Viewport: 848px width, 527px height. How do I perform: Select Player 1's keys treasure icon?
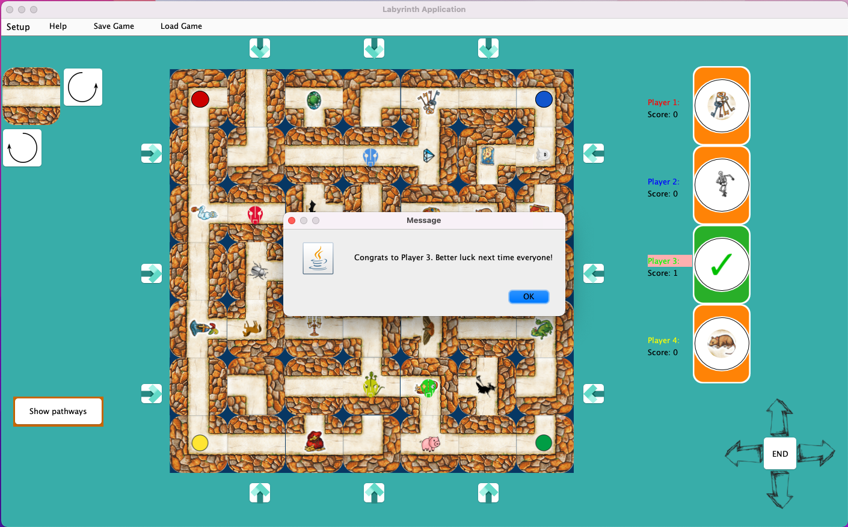tap(722, 106)
